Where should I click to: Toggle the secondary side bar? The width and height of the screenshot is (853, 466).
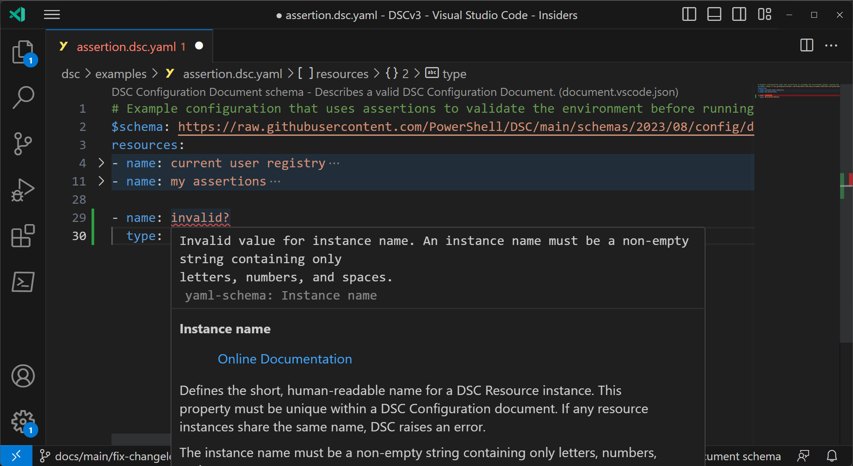pyautogui.click(x=739, y=14)
